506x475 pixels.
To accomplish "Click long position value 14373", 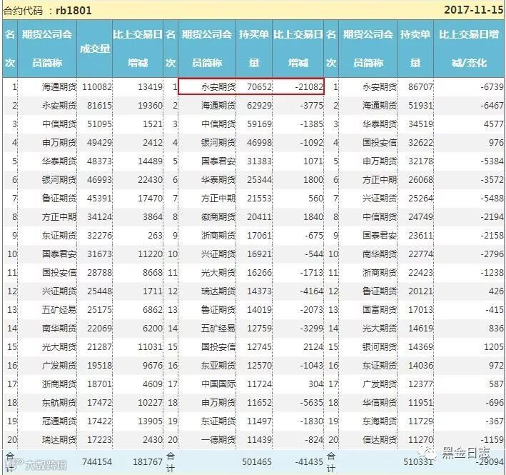I will coord(260,291).
